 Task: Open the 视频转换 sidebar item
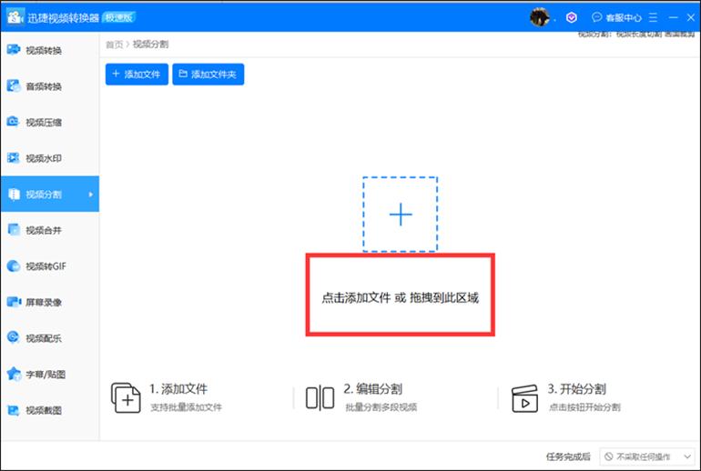pyautogui.click(x=49, y=50)
